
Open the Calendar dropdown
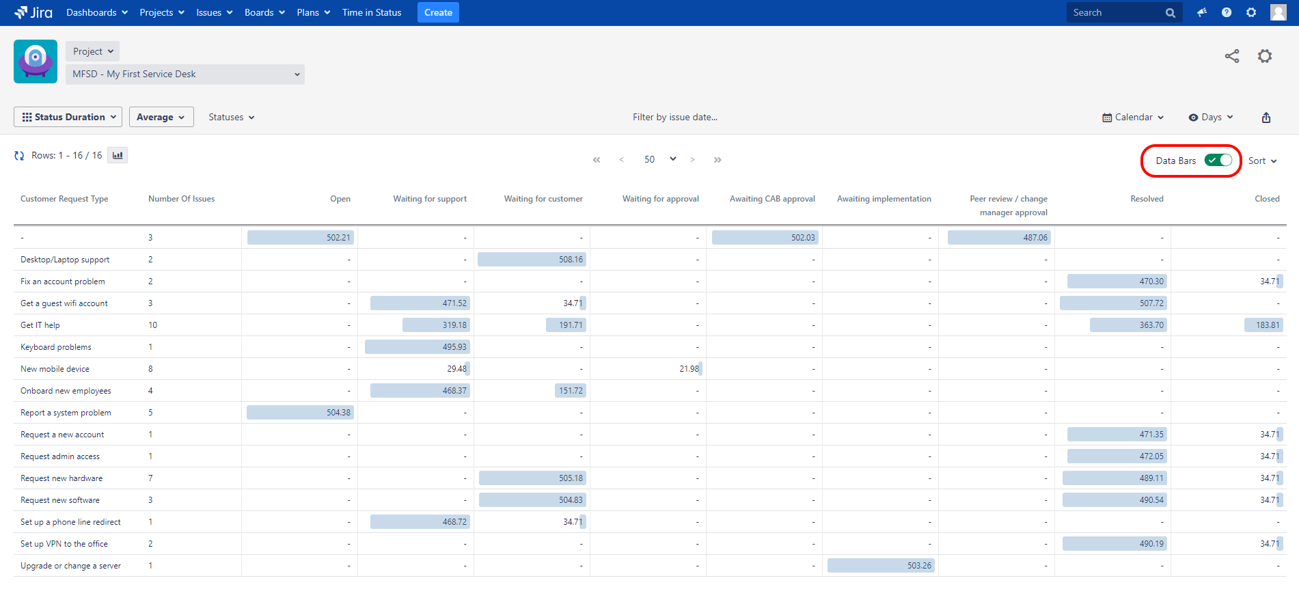coord(1133,118)
